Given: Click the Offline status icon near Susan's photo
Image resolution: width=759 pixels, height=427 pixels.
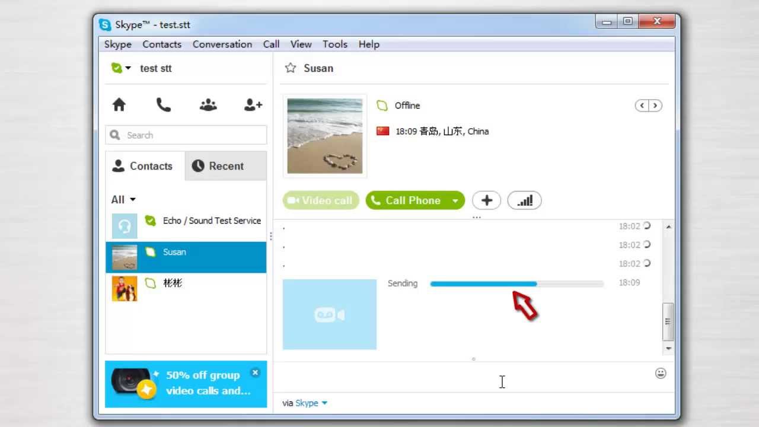Looking at the screenshot, I should [x=382, y=106].
